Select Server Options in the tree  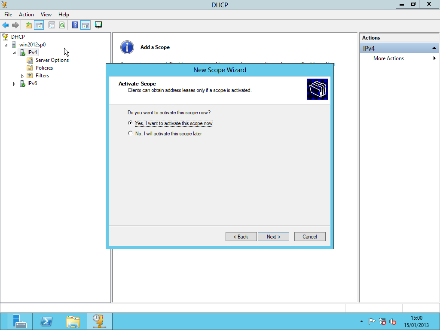tap(52, 60)
